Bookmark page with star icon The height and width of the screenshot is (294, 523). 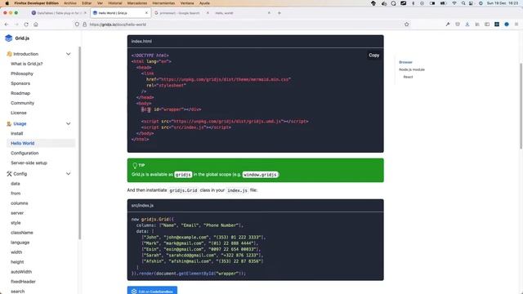(x=407, y=24)
